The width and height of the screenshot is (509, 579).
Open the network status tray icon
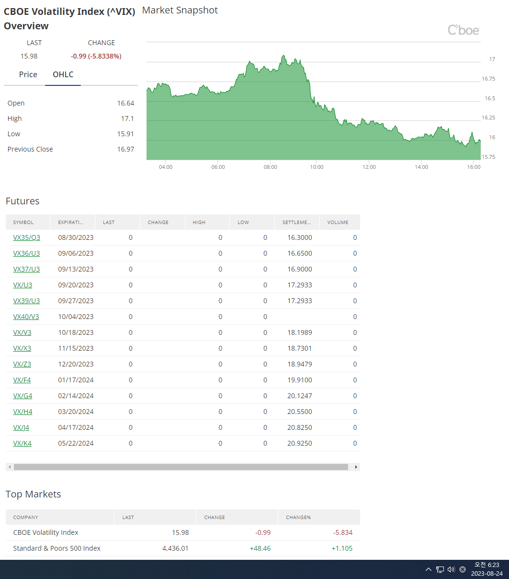tap(440, 569)
